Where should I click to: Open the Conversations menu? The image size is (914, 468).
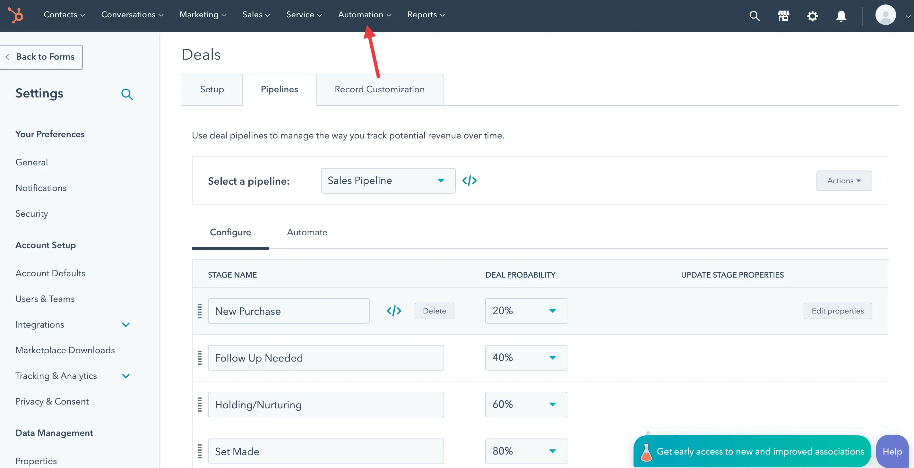(x=132, y=14)
